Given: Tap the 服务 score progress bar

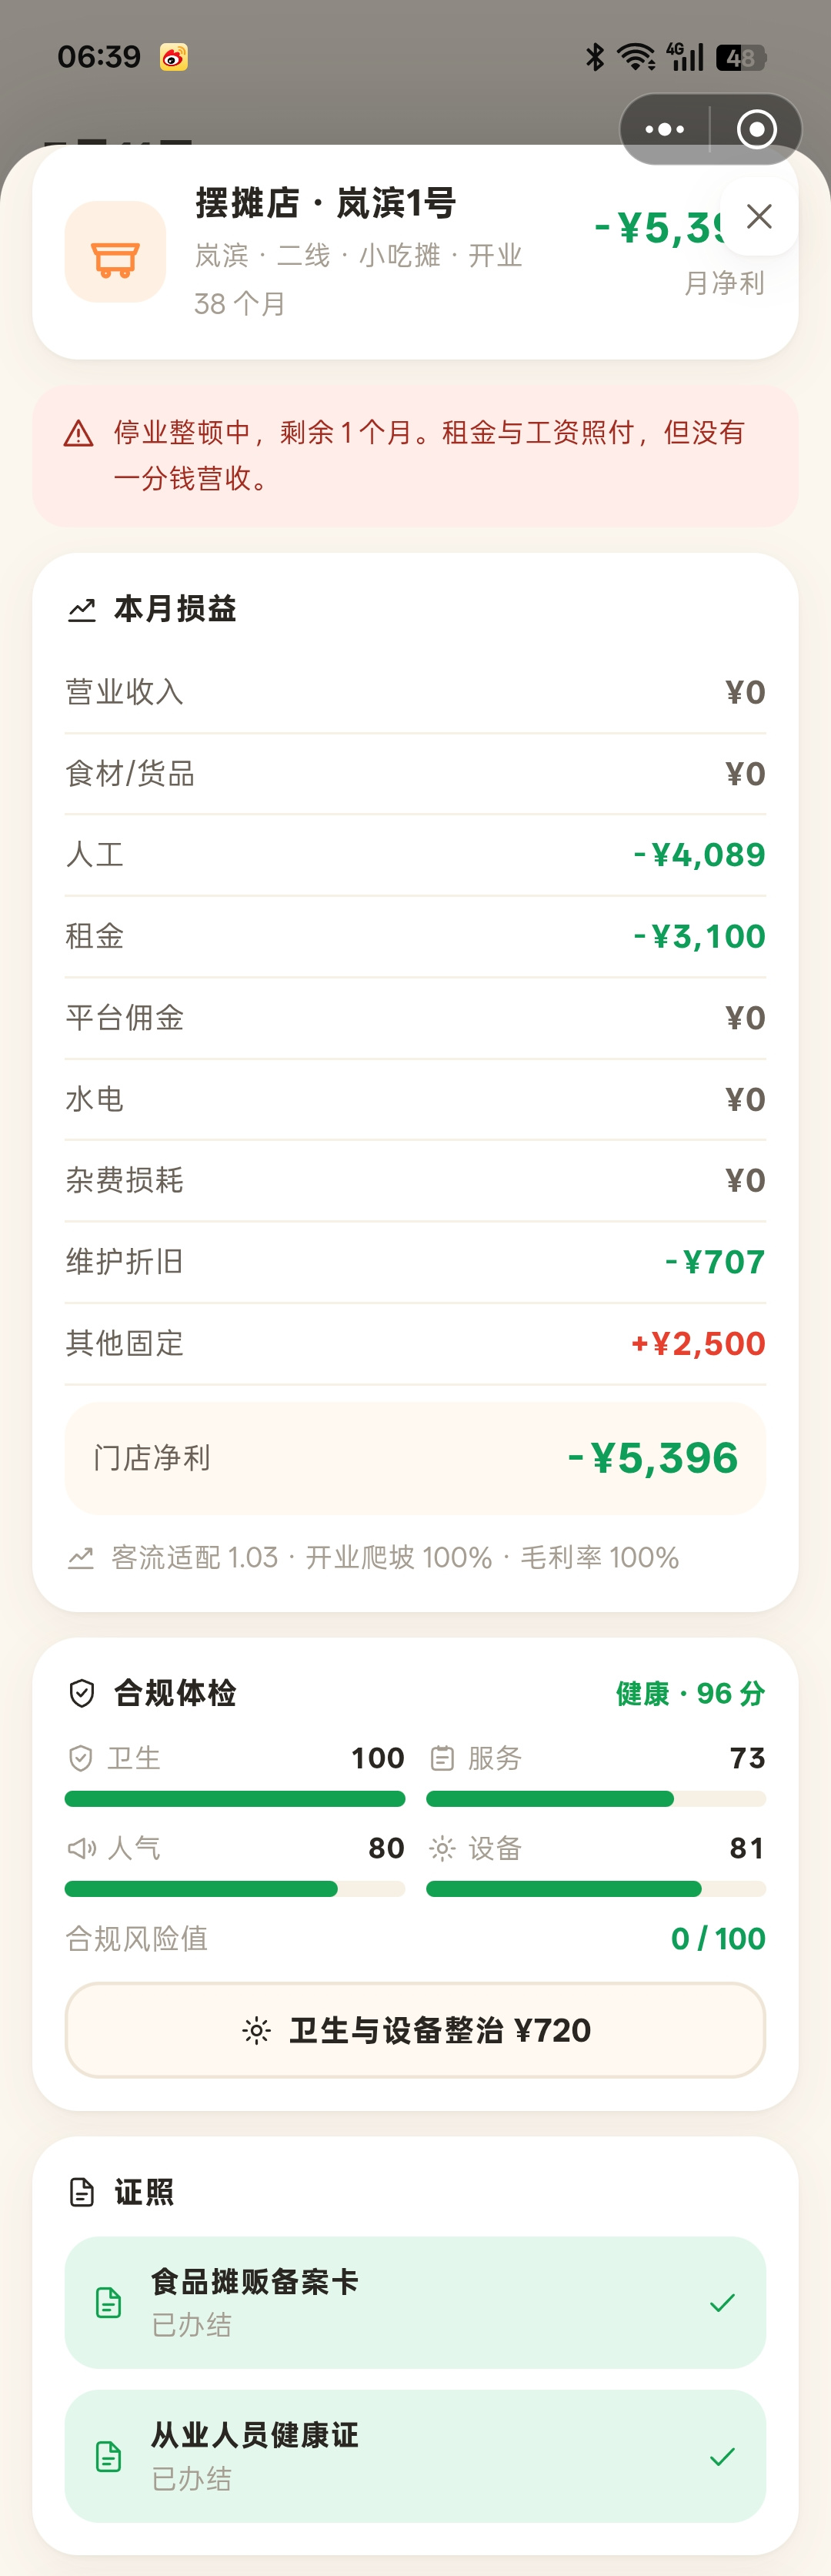Looking at the screenshot, I should (596, 1799).
